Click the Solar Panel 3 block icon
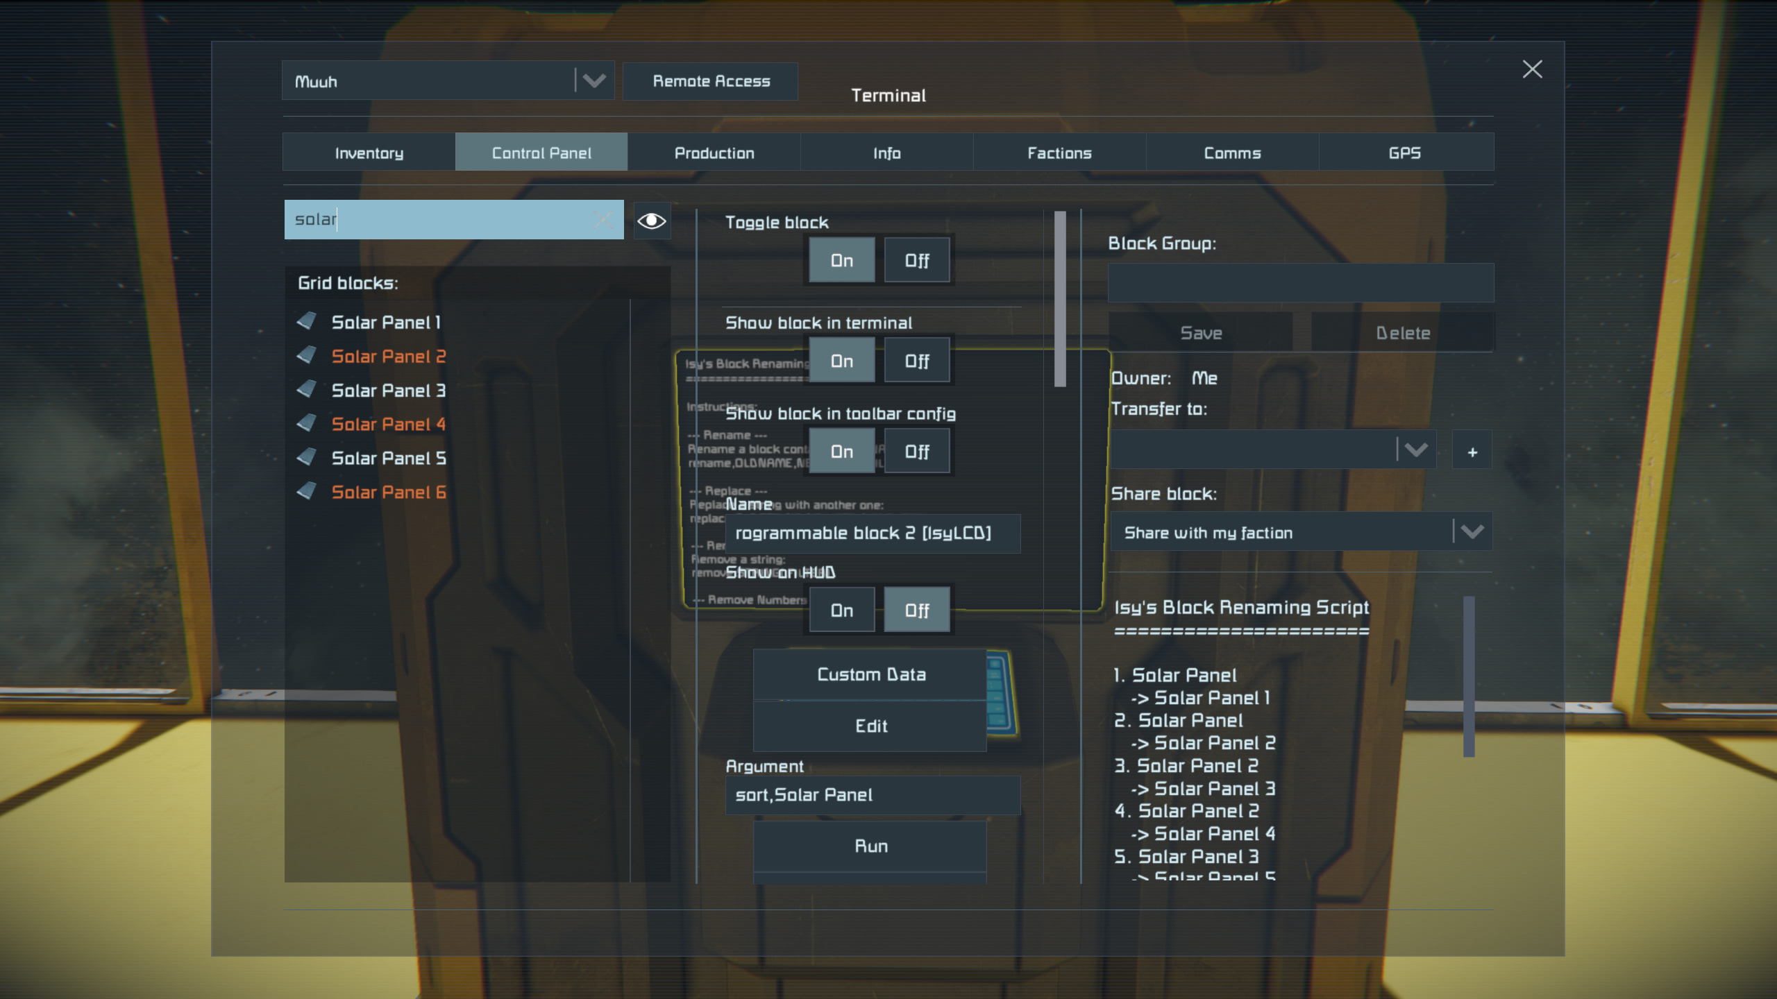 click(x=307, y=389)
